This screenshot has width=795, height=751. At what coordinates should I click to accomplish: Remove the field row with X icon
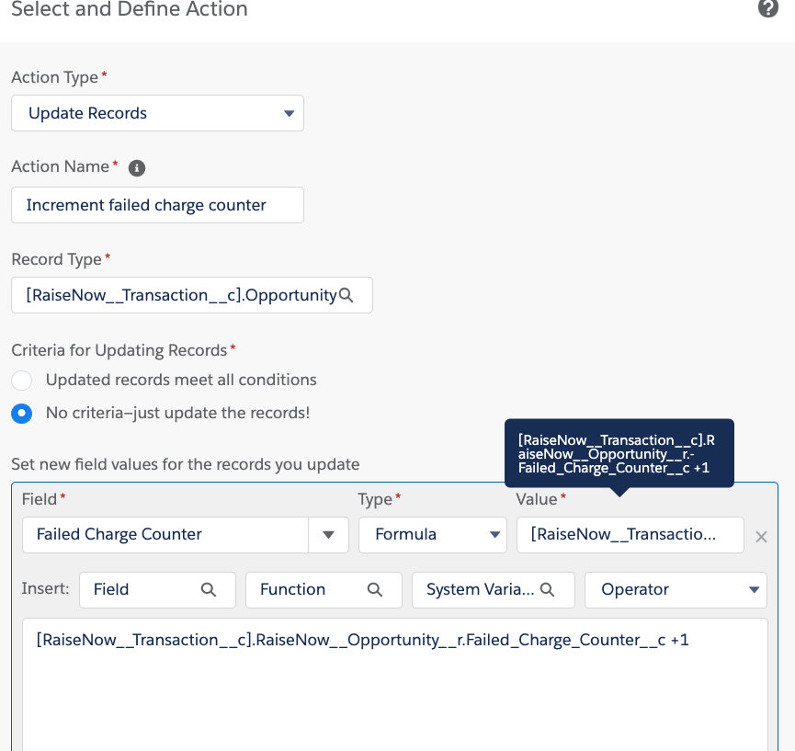(x=760, y=537)
